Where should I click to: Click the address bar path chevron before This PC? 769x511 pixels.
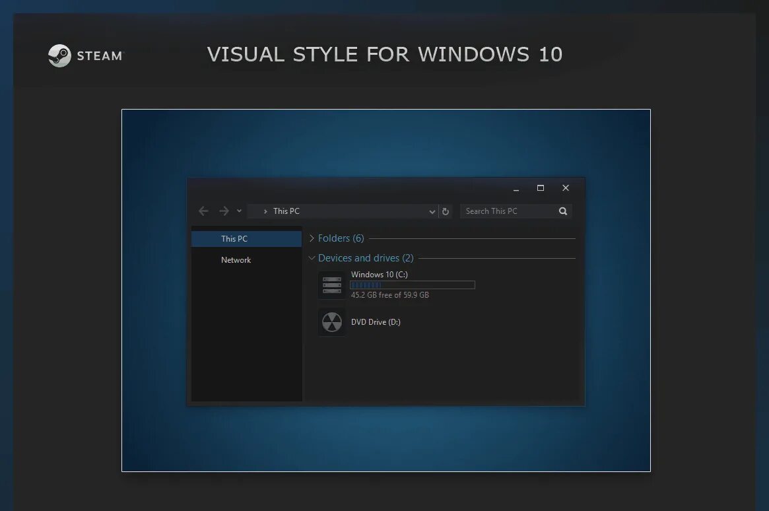(265, 211)
